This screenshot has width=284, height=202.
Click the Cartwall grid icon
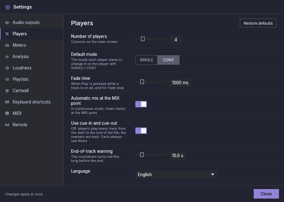point(7,91)
